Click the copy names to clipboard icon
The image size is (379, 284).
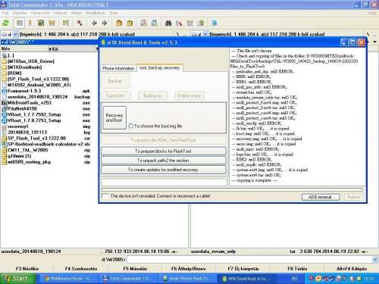pos(201,23)
